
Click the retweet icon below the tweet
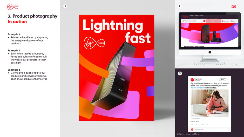197,125
